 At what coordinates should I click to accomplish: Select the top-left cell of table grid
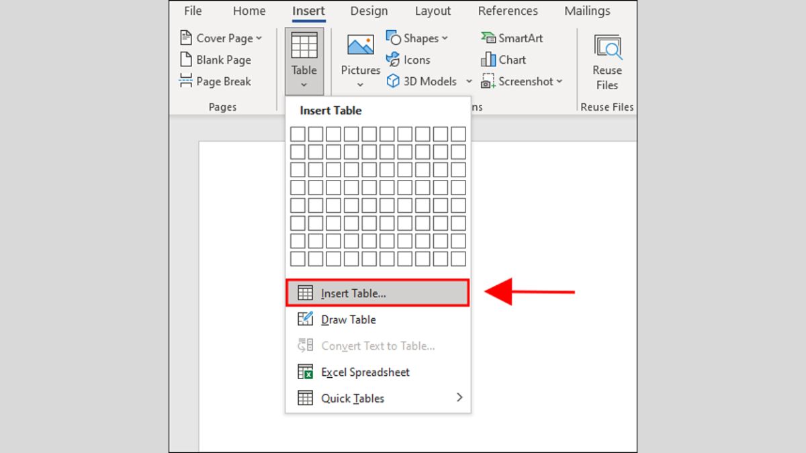[x=298, y=134]
